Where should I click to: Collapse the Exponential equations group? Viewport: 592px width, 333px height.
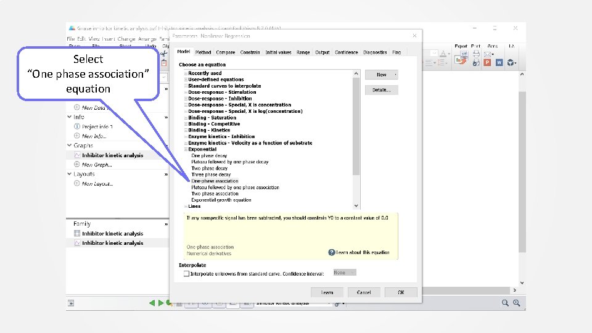[x=186, y=149]
